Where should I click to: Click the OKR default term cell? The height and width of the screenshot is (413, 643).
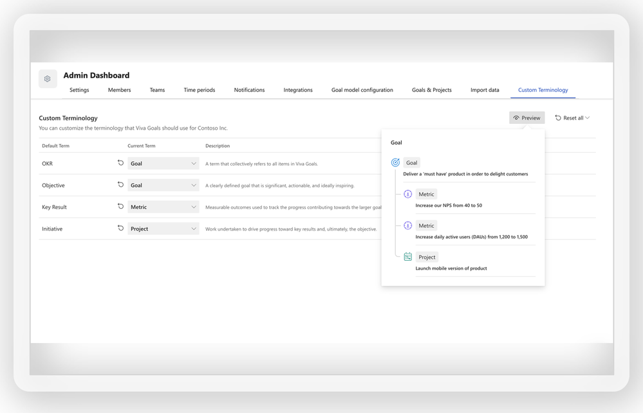click(x=47, y=163)
